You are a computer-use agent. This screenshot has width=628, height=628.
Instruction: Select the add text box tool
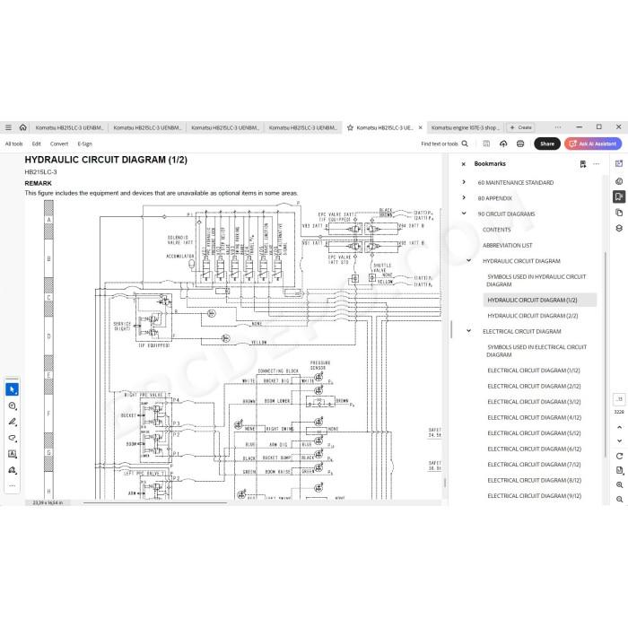pyautogui.click(x=12, y=454)
